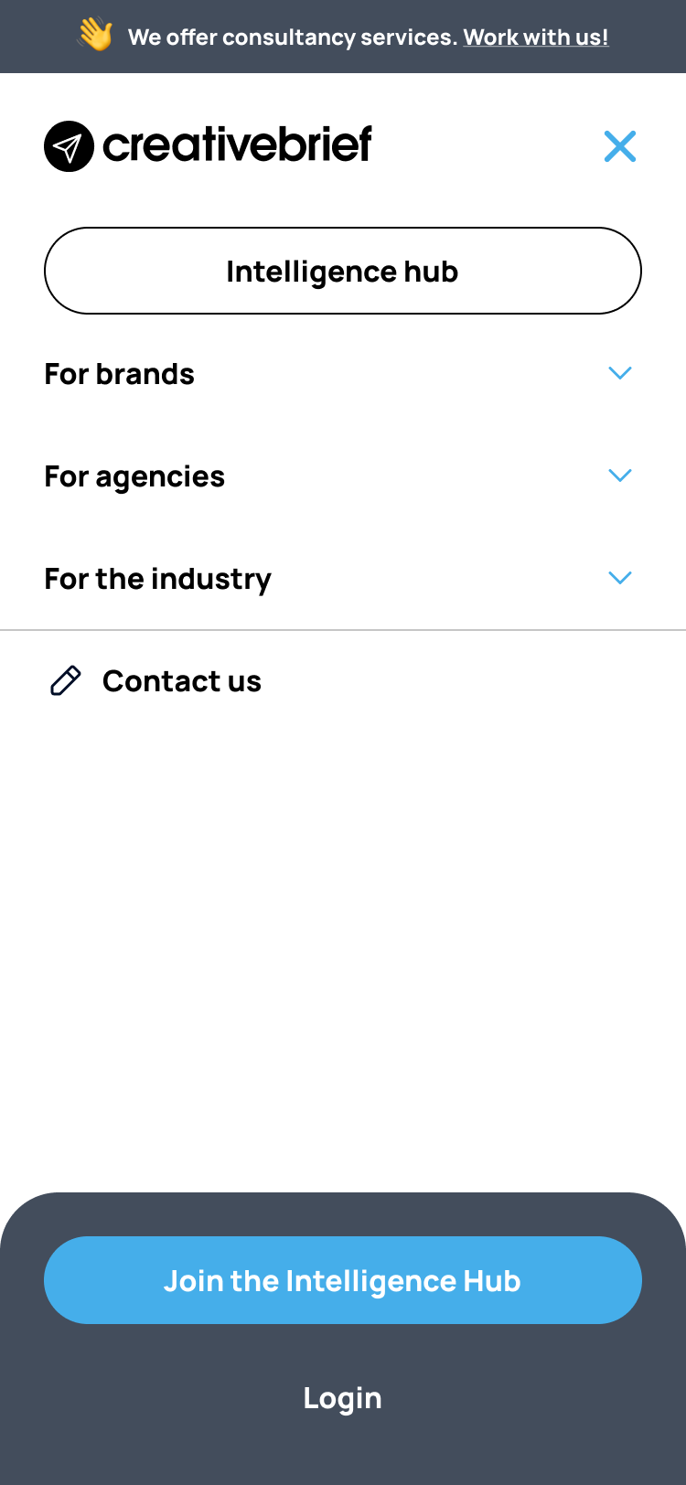The height and width of the screenshot is (1485, 686).
Task: Select the For brands menu label
Action: coord(120,374)
